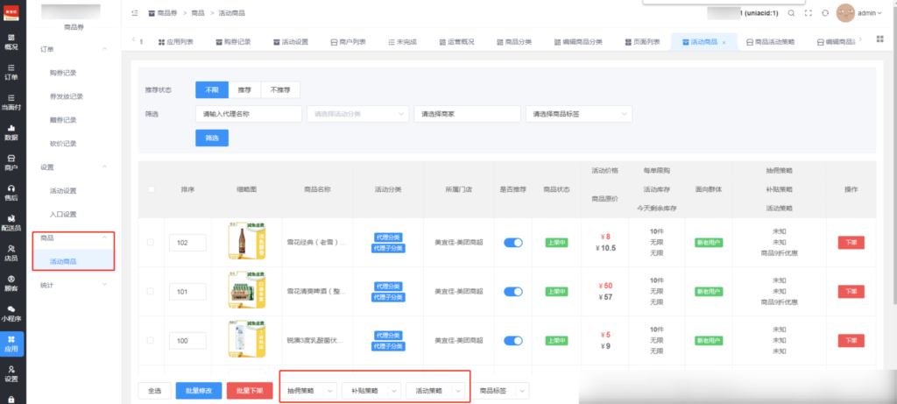The width and height of the screenshot is (897, 404).
Task: Switch to 购券记录 tab
Action: 233,42
